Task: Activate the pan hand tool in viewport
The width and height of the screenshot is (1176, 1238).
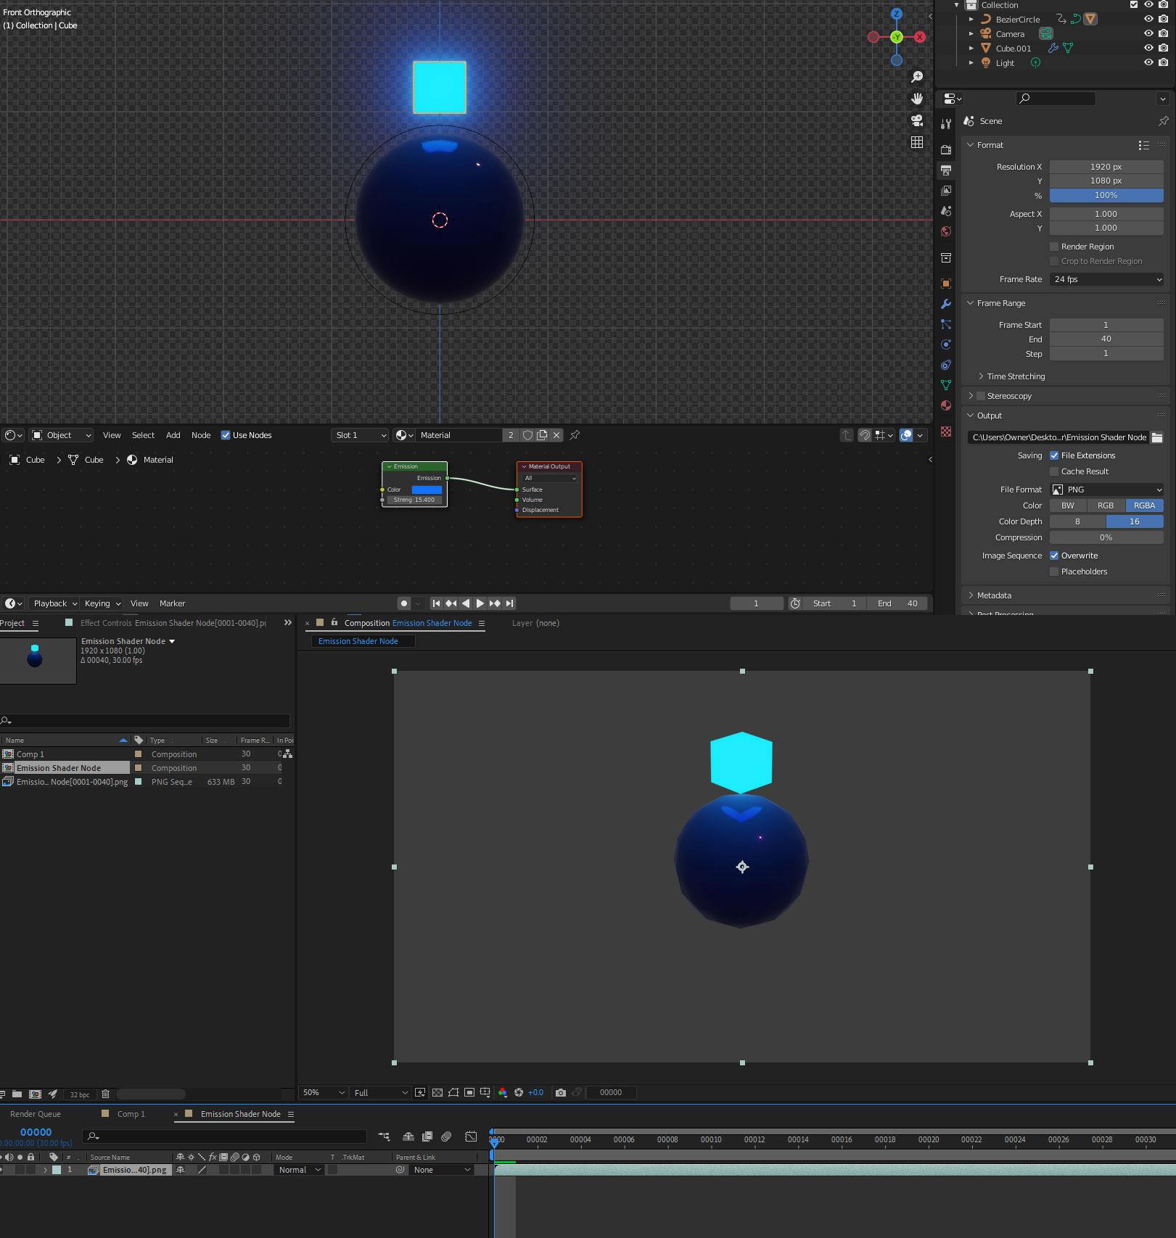Action: [917, 99]
